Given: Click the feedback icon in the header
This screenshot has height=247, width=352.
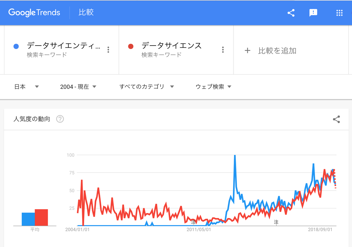Looking at the screenshot, I should point(313,13).
